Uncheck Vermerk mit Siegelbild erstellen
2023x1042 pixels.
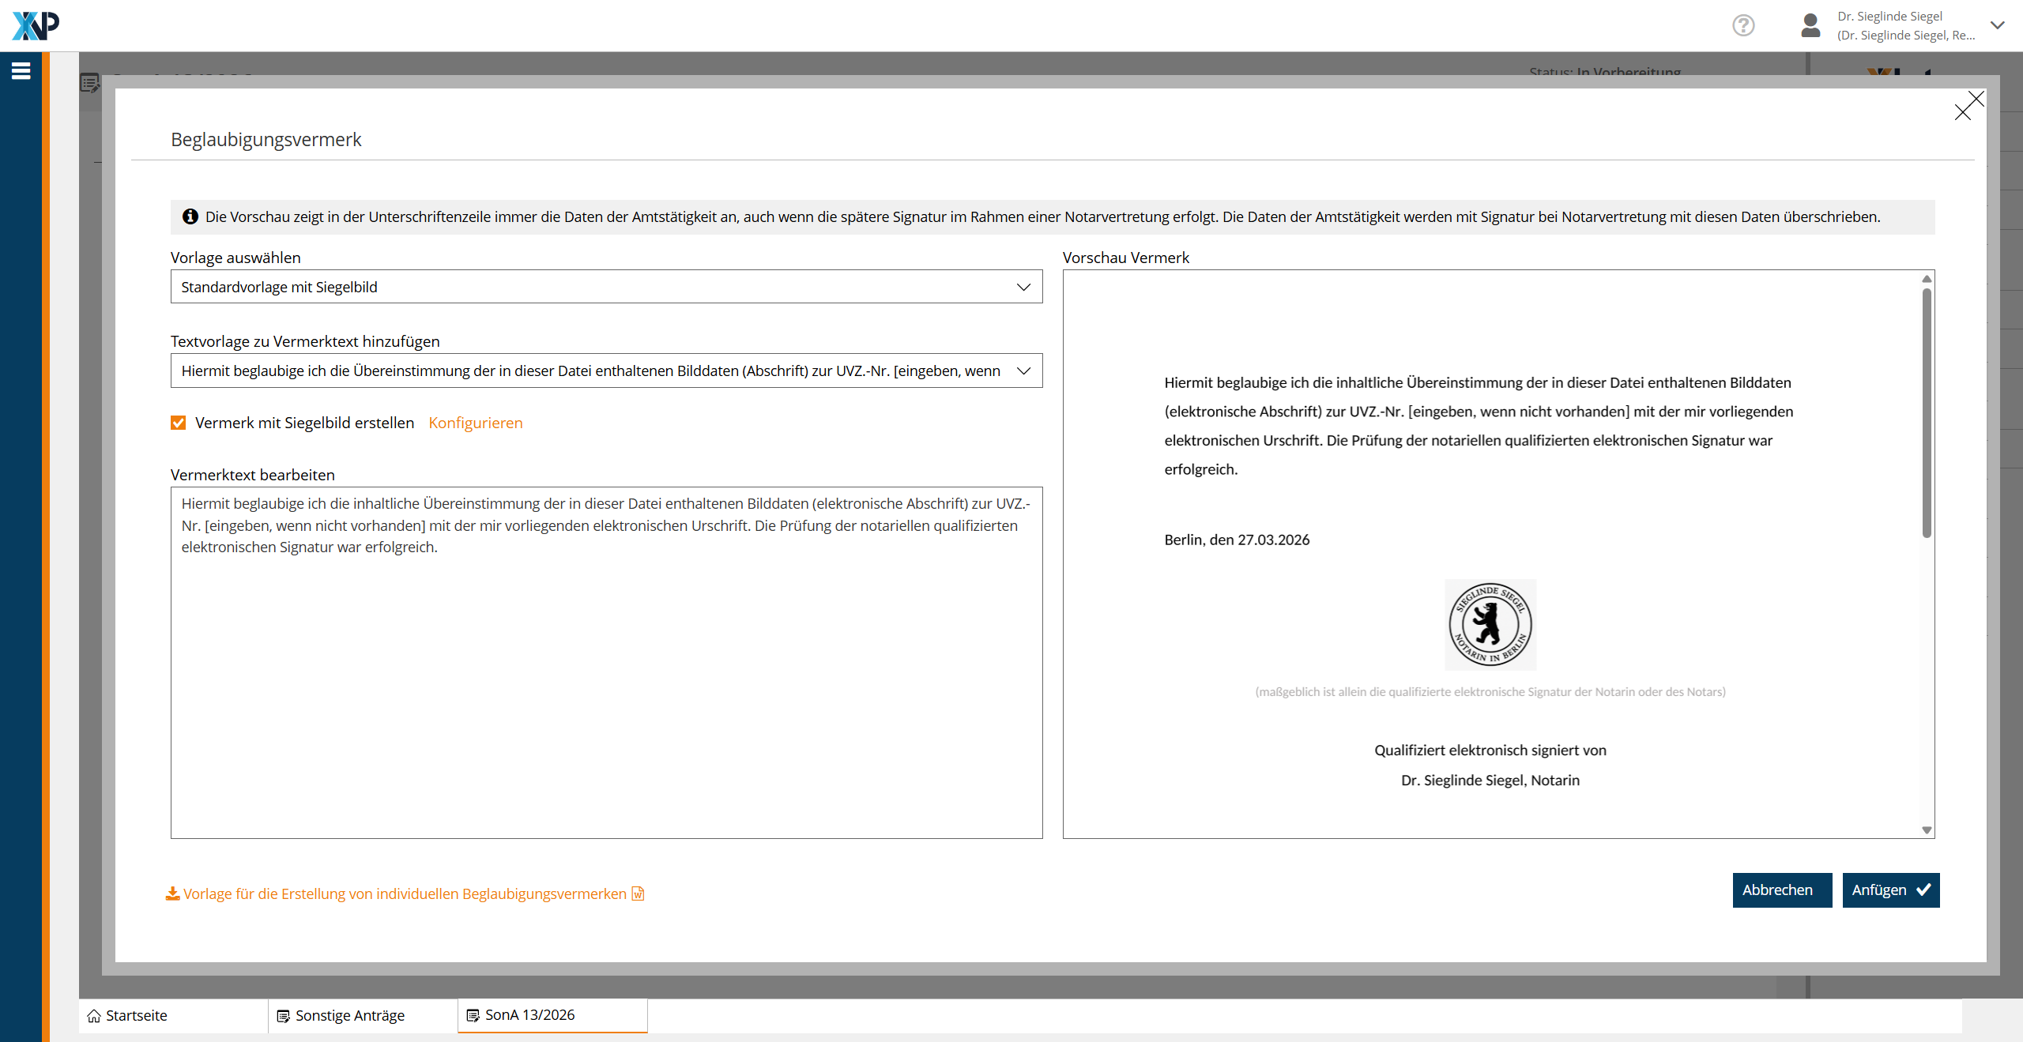pyautogui.click(x=179, y=423)
